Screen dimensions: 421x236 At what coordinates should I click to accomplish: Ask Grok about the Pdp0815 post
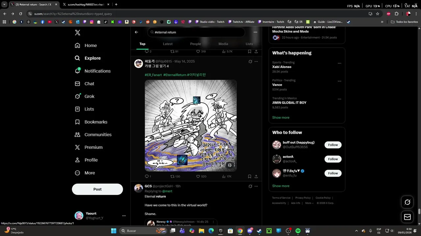[250, 61]
